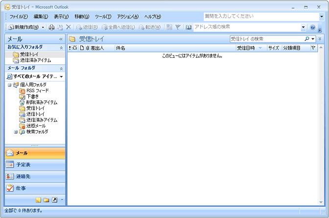Click the delete X icon

pyautogui.click(x=69, y=27)
